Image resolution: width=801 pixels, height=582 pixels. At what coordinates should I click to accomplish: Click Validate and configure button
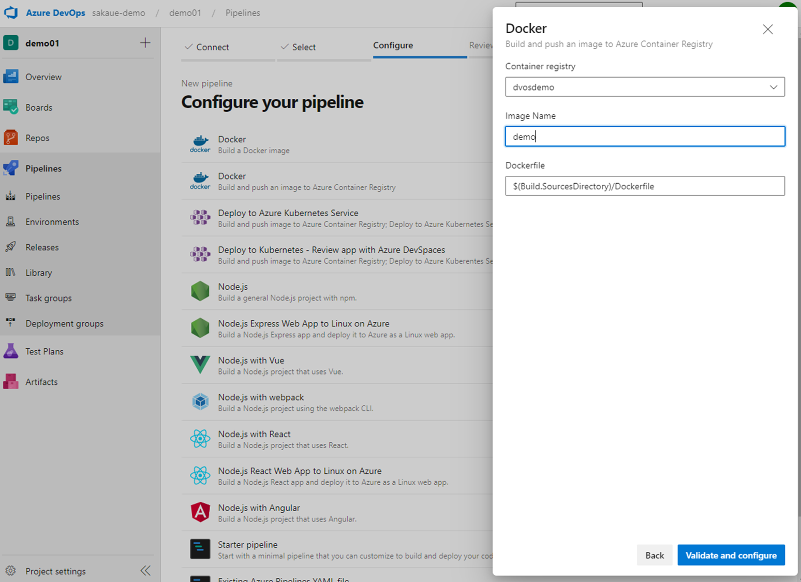(731, 555)
